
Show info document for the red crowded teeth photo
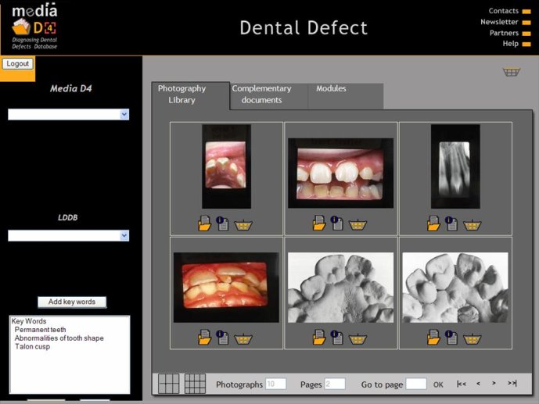(x=222, y=338)
